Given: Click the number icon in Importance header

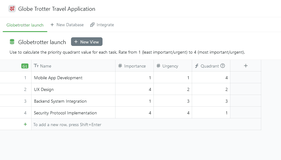Looking at the screenshot, I should (120, 66).
